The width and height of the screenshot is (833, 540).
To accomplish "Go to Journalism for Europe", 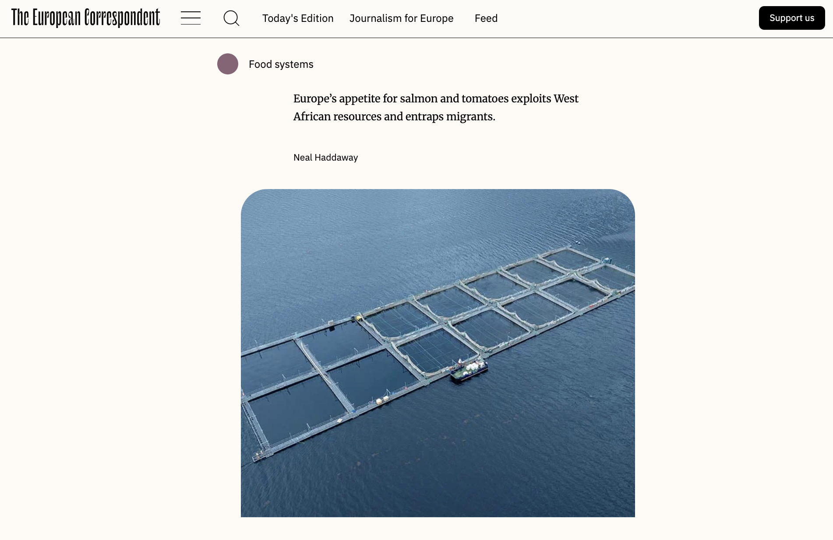I will pyautogui.click(x=401, y=18).
